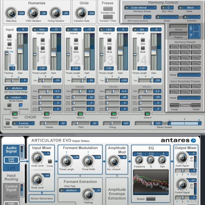Adjust the Choir Timing slider
This screenshot has width=205, height=205.
click(x=112, y=123)
